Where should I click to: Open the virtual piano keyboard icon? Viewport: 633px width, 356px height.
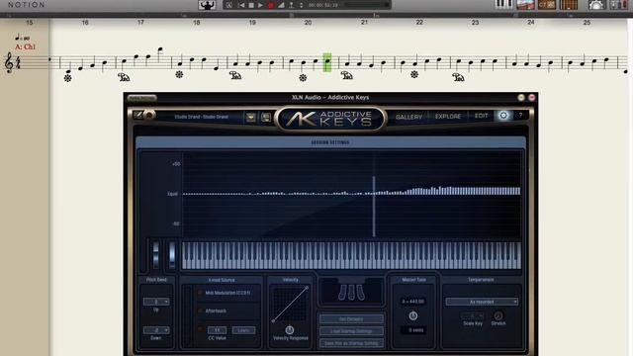[x=503, y=4]
